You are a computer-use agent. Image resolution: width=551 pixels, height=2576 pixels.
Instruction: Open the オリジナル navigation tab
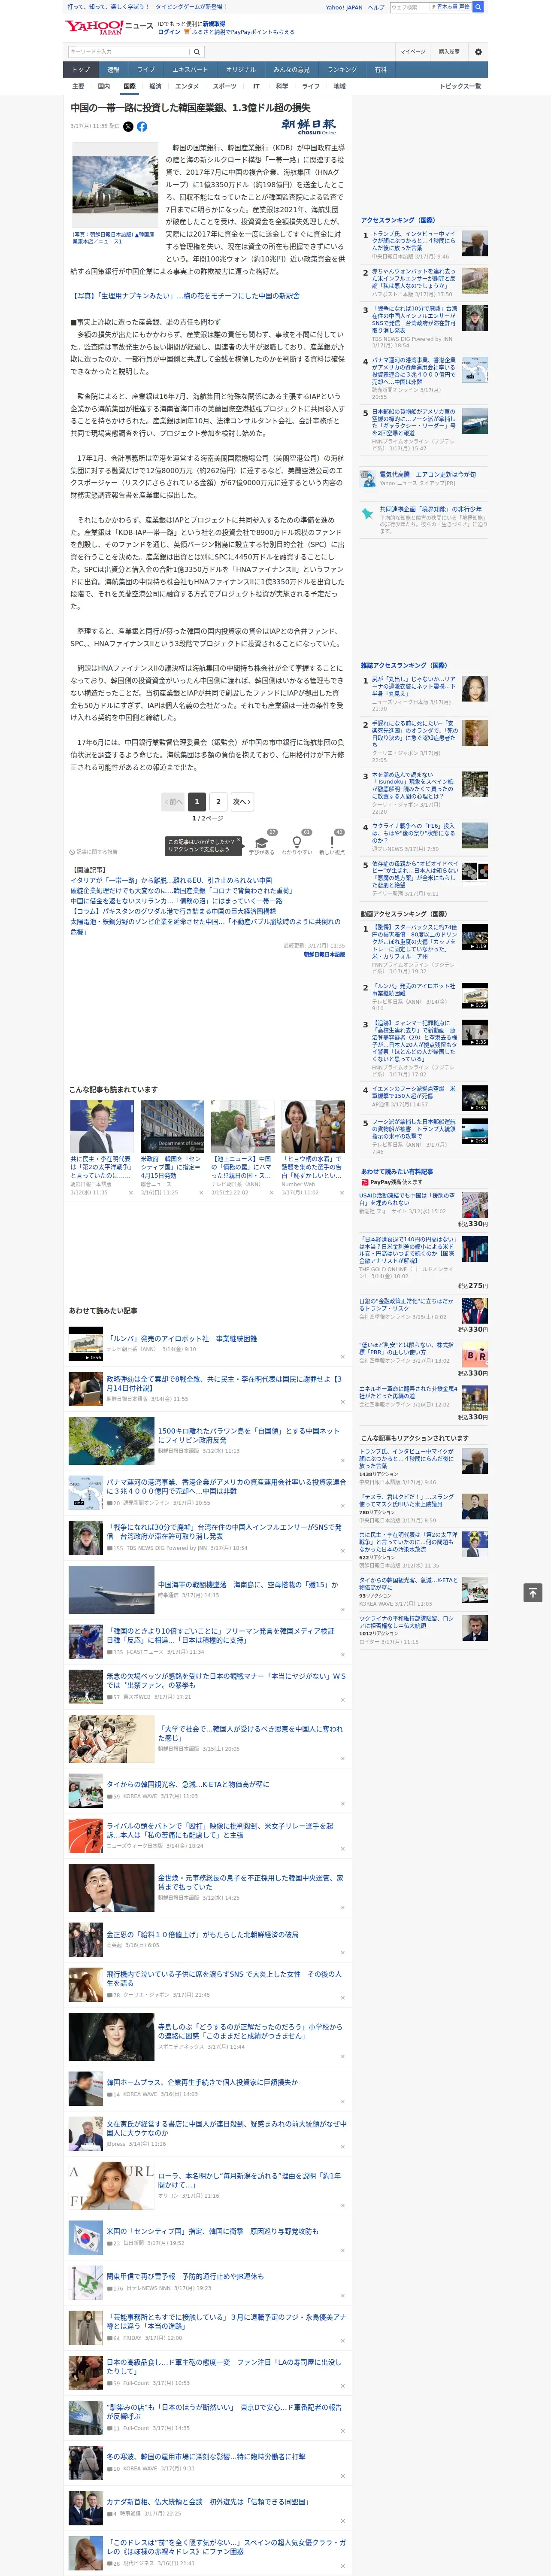241,70
